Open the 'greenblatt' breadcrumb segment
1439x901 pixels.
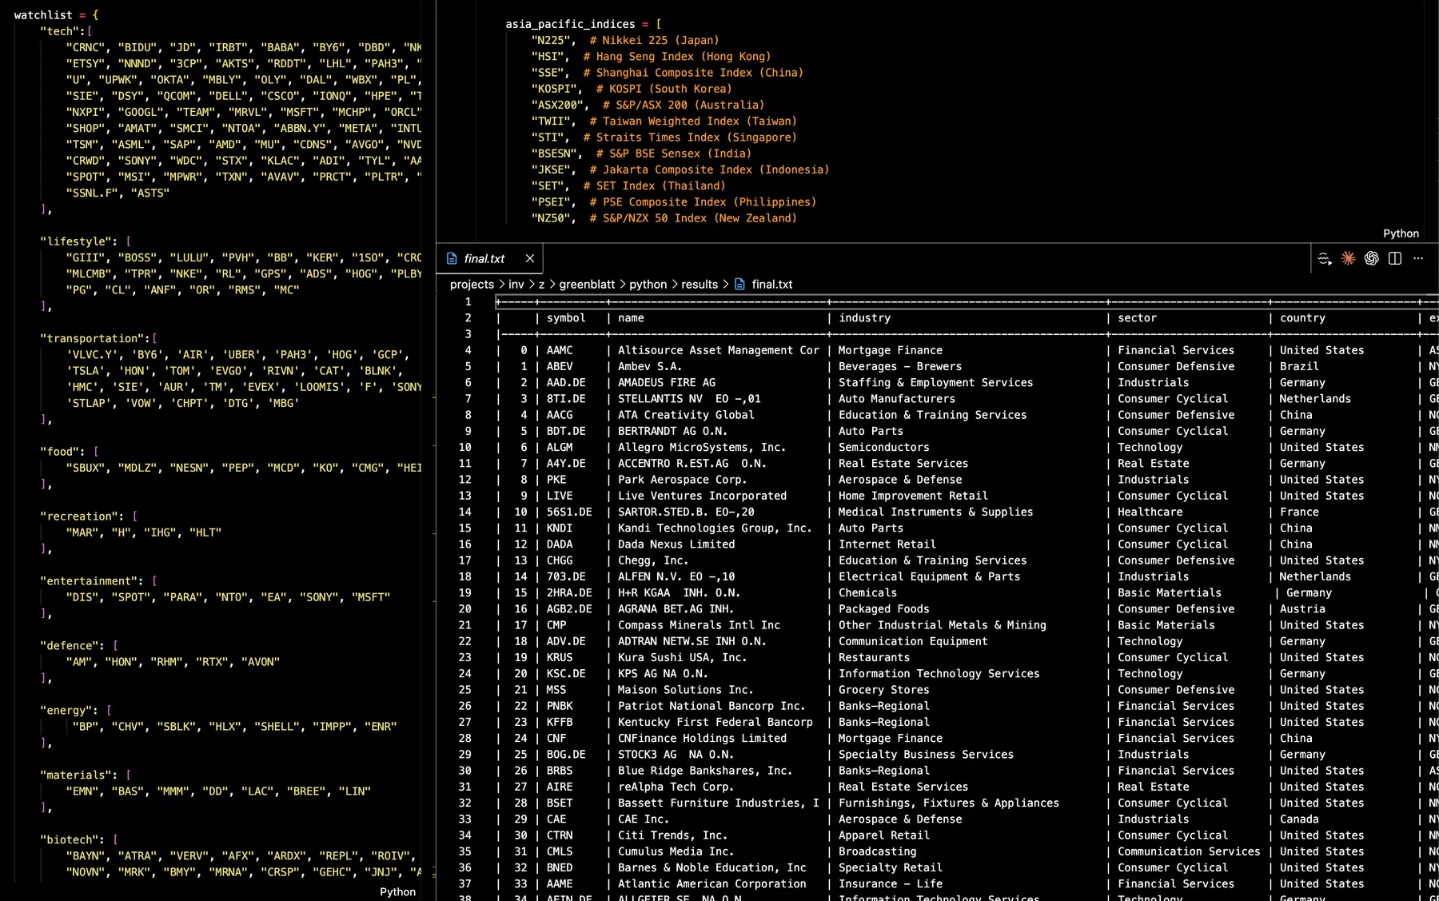click(587, 284)
